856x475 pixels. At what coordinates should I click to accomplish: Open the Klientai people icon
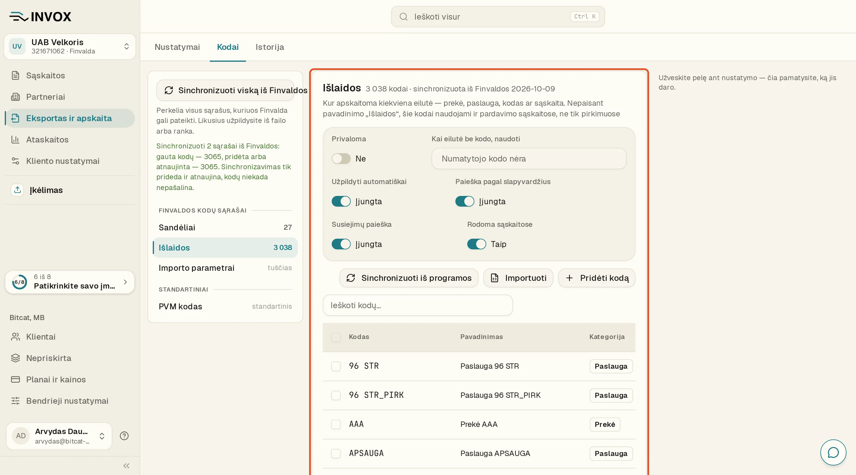15,337
